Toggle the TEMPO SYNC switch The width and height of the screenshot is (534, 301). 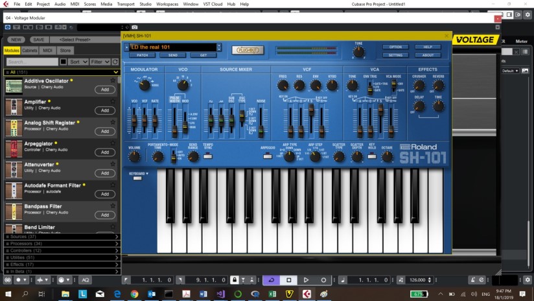pyautogui.click(x=208, y=156)
